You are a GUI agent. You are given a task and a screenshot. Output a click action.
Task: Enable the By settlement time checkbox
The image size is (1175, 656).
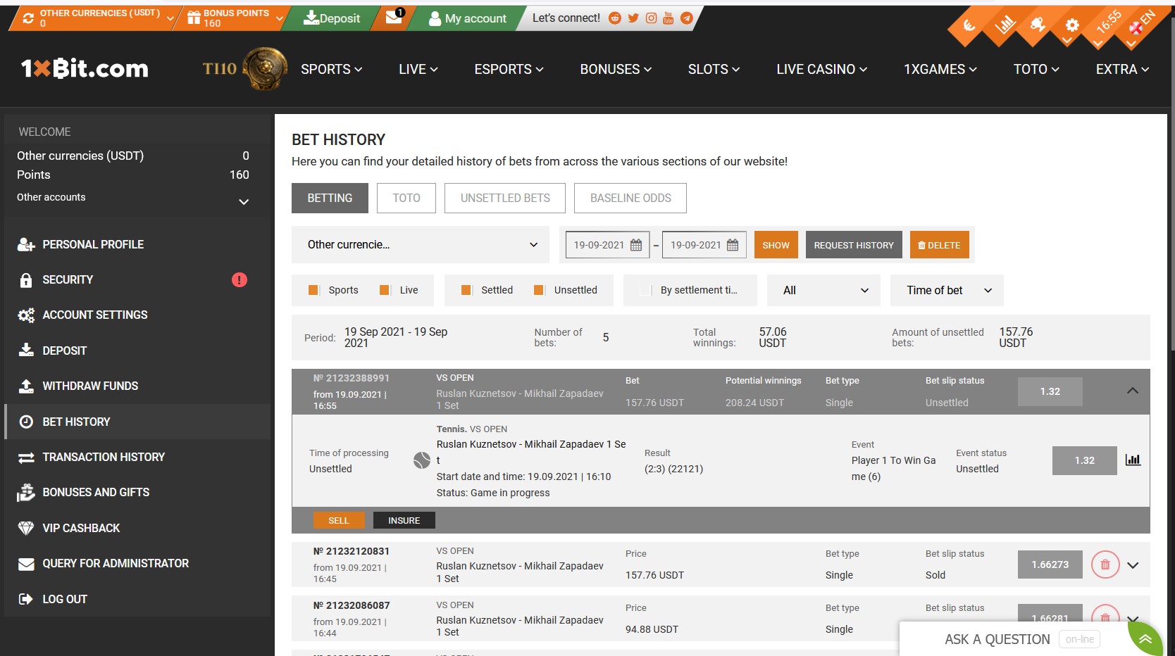[x=645, y=290]
